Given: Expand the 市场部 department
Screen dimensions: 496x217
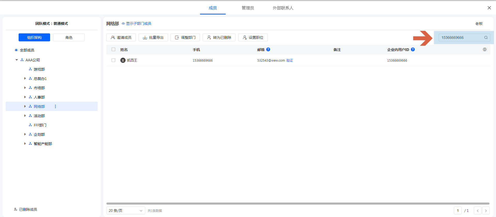Looking at the screenshot, I should 25,88.
